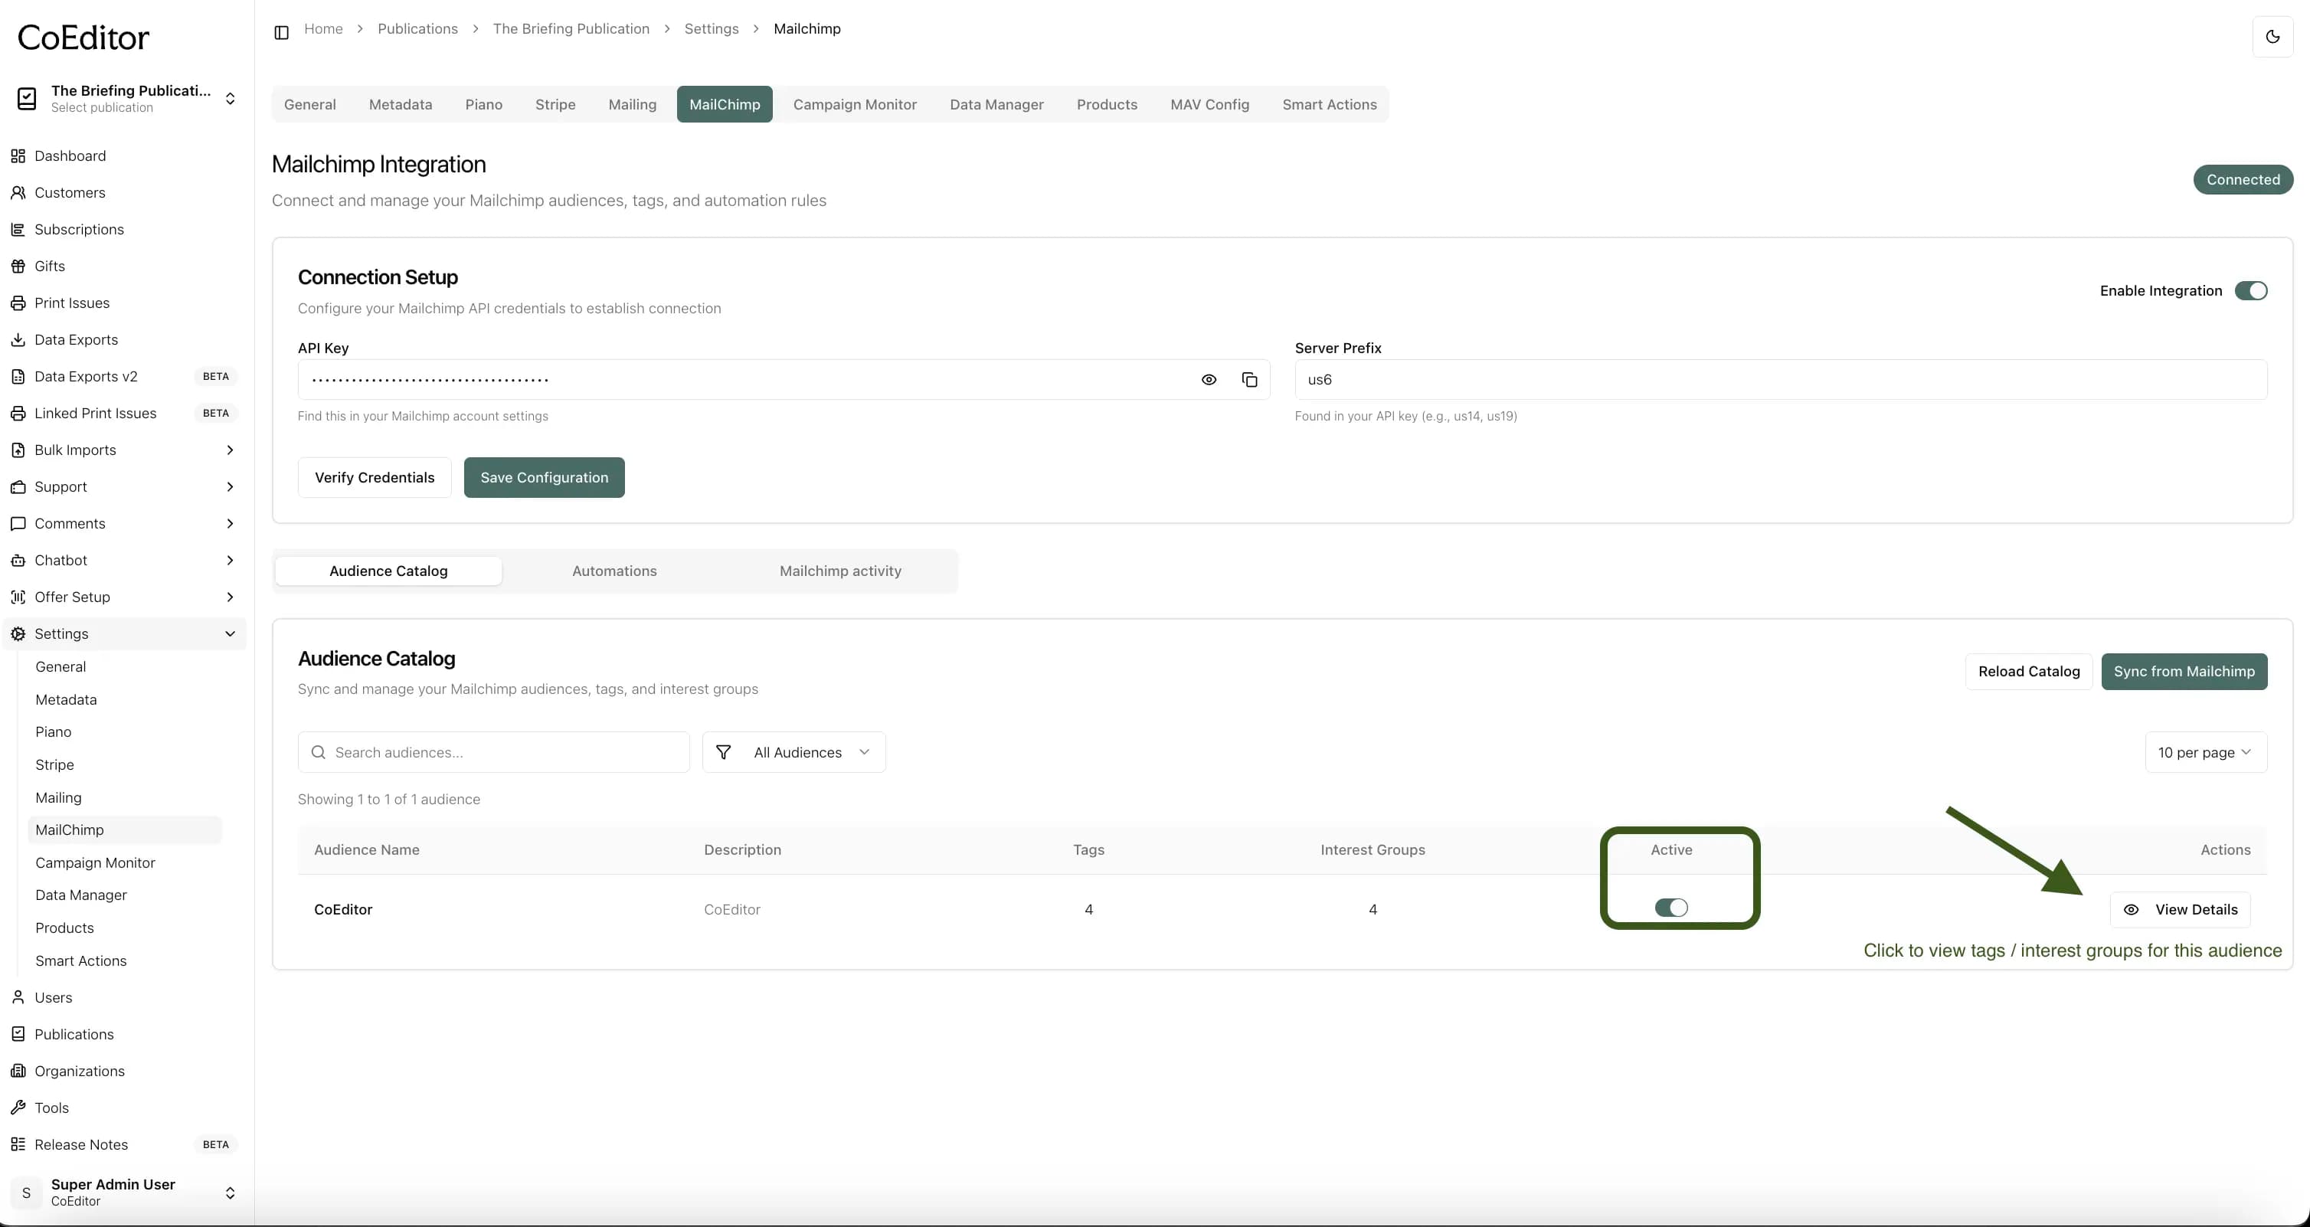Collapse the Settings submenu chevron
2310x1227 pixels.
coord(230,634)
